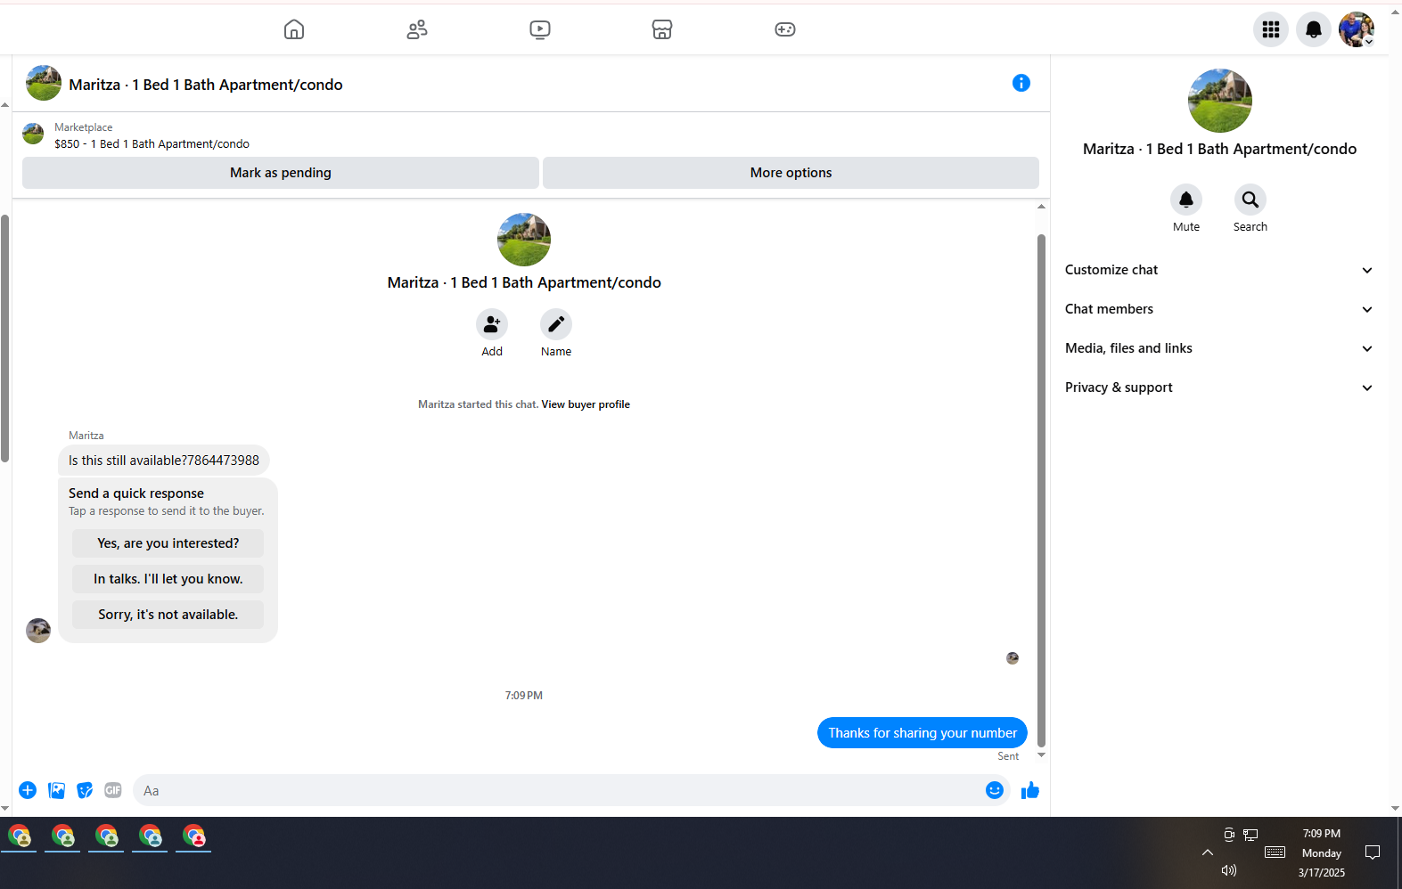Open View buyer profile link
This screenshot has width=1402, height=889.
click(x=586, y=404)
